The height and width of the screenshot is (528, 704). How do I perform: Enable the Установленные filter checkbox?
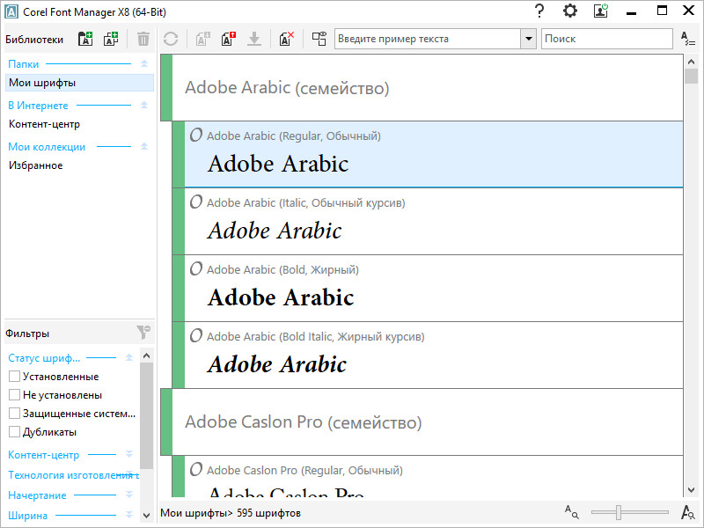[14, 377]
